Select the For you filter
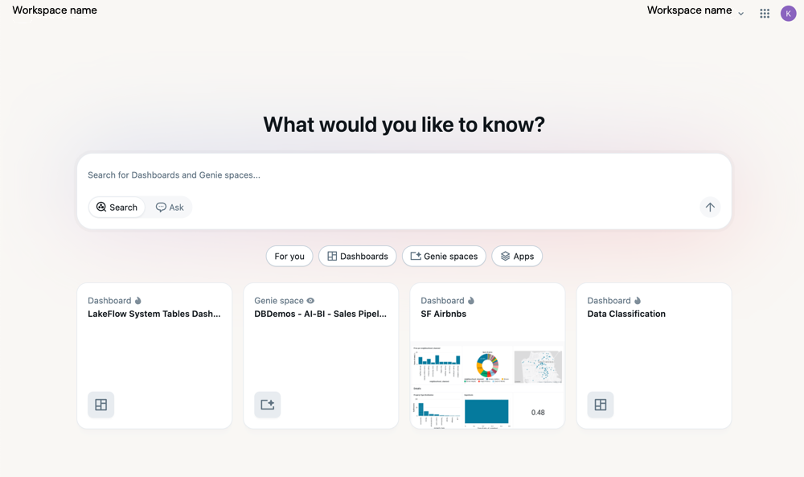804x477 pixels. [289, 256]
